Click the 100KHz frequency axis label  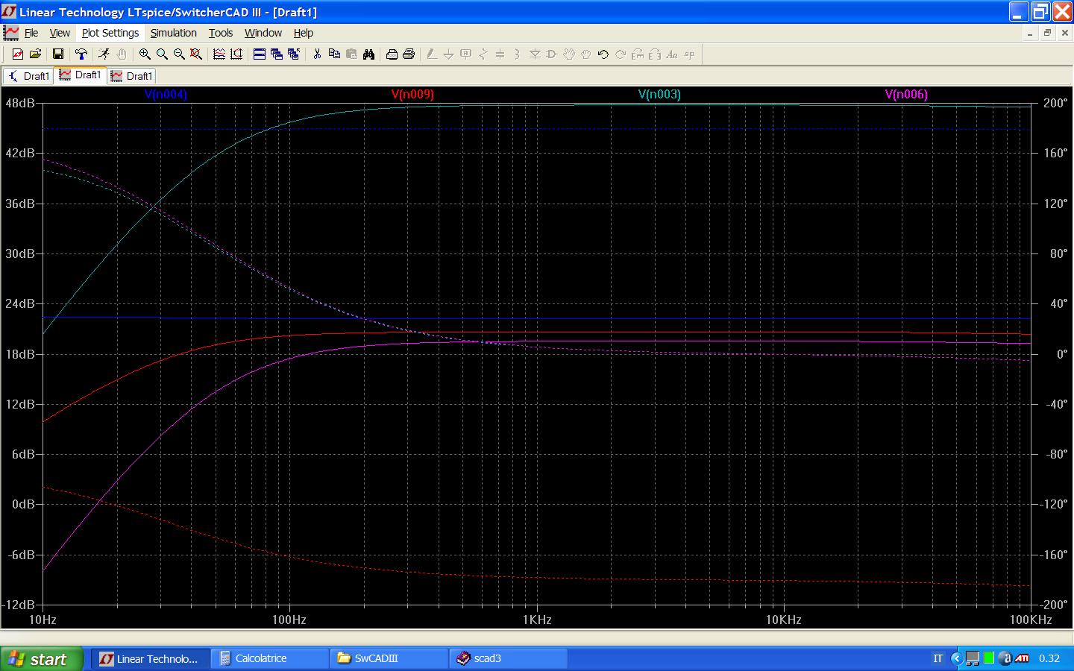(1031, 620)
